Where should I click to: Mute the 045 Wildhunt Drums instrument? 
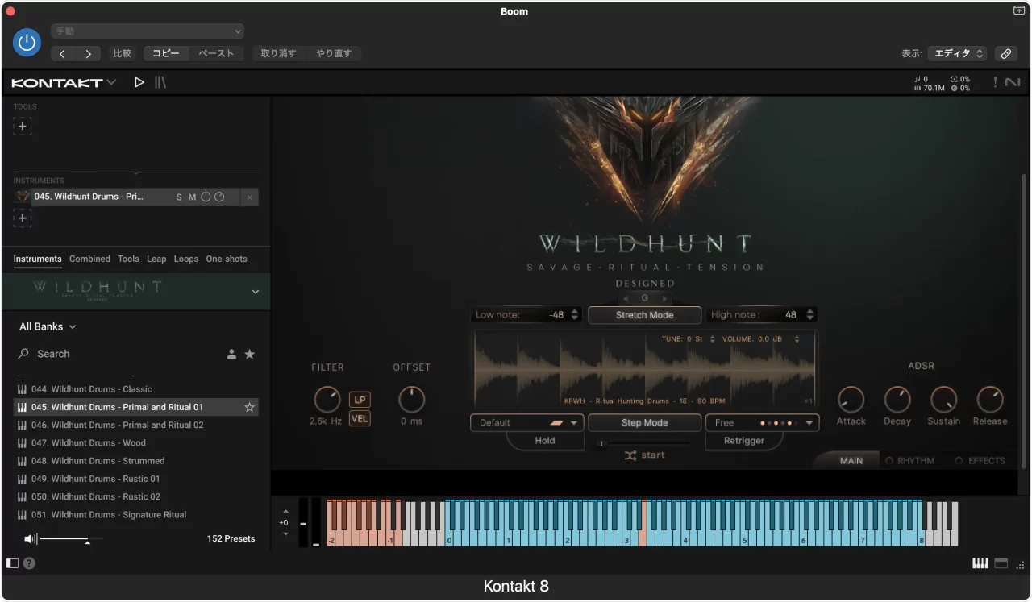(x=192, y=197)
